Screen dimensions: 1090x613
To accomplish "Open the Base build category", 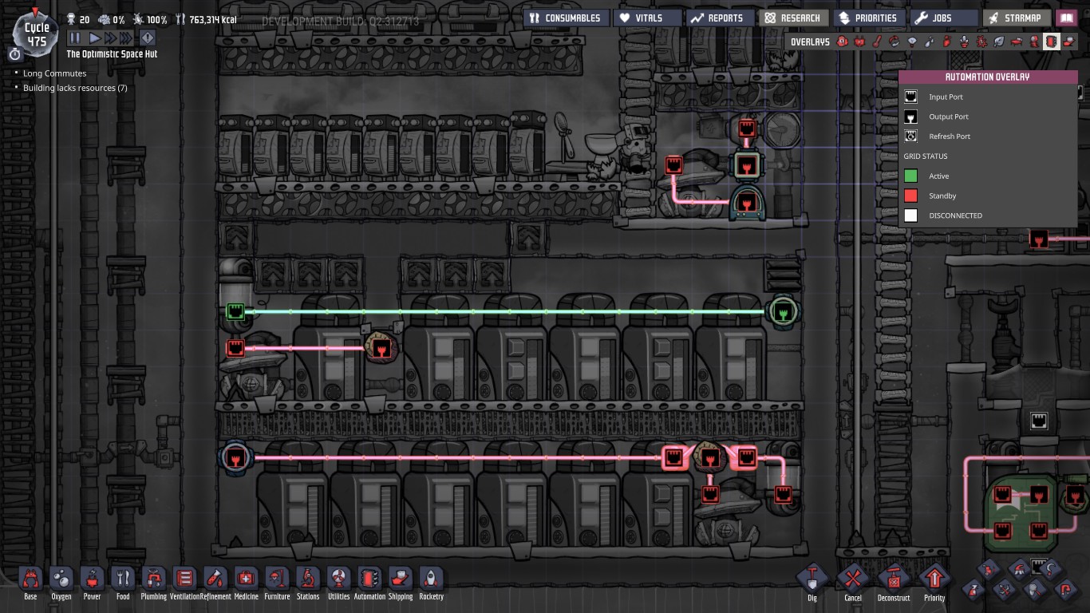I will click(30, 583).
